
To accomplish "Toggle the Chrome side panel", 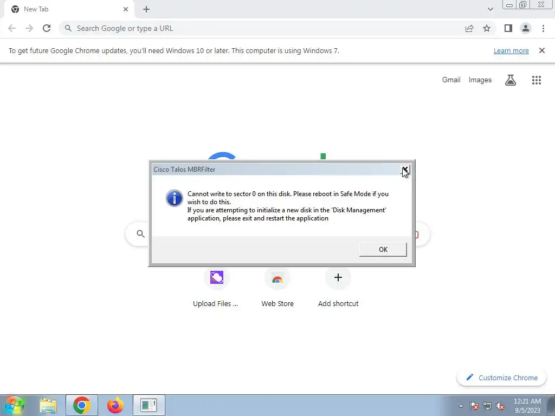I will tap(508, 28).
